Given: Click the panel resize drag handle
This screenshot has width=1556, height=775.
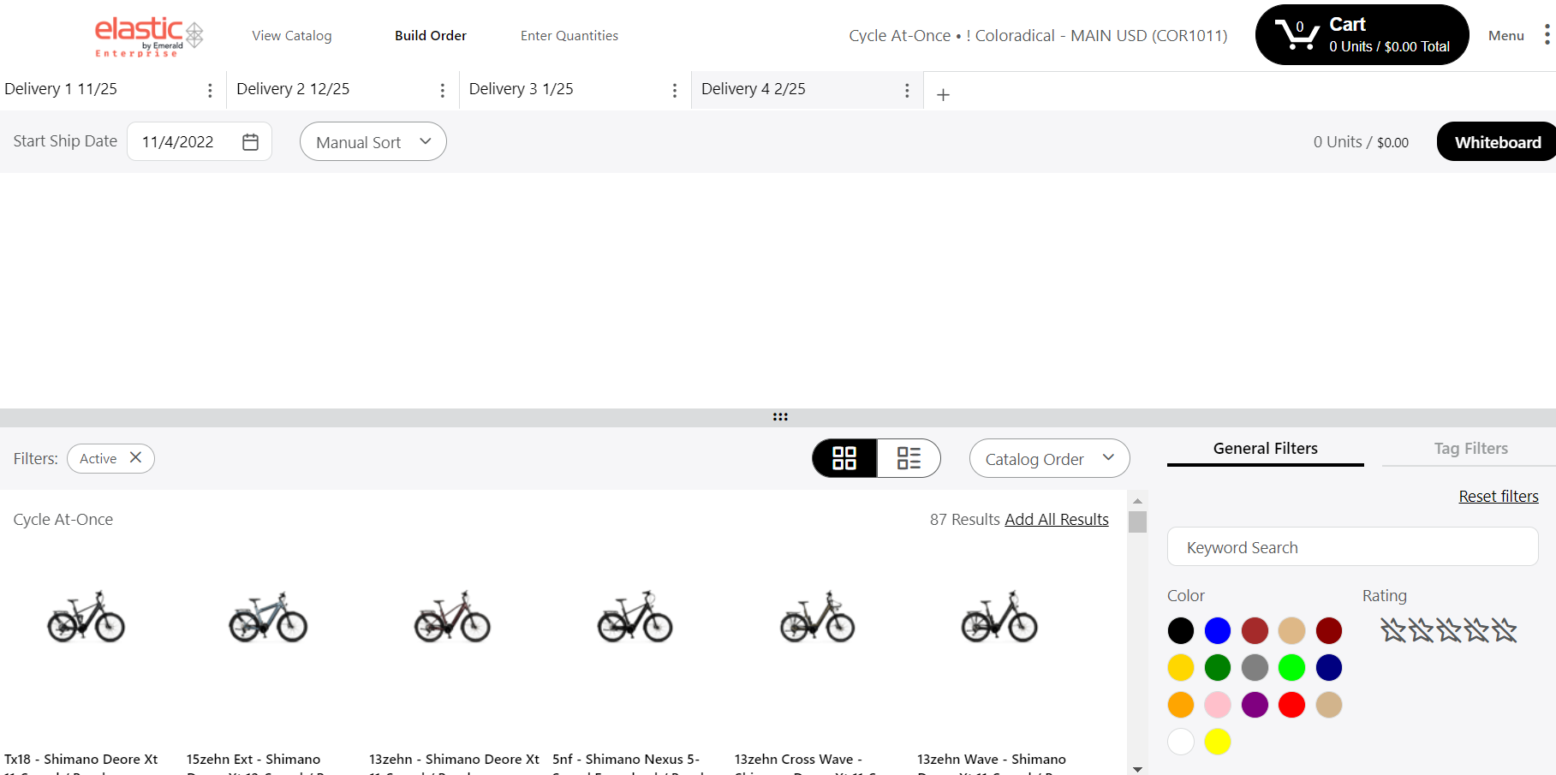Looking at the screenshot, I should click(x=779, y=417).
